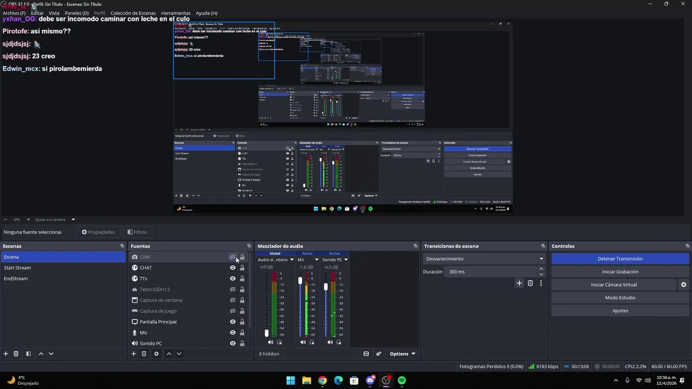
Task: Expand Mic channel dropdown arrow
Action: [317, 260]
